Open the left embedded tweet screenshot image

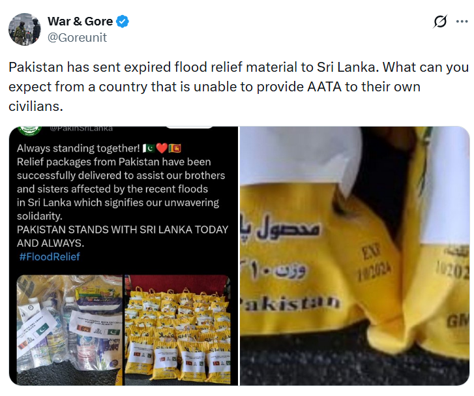click(124, 256)
